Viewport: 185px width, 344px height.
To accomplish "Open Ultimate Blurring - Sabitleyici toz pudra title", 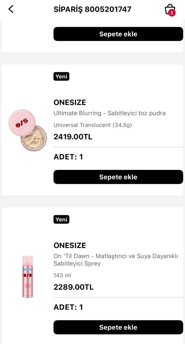I will pyautogui.click(x=109, y=113).
